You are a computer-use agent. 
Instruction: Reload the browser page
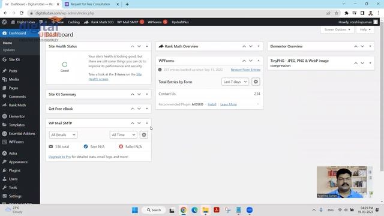pyautogui.click(x=22, y=13)
